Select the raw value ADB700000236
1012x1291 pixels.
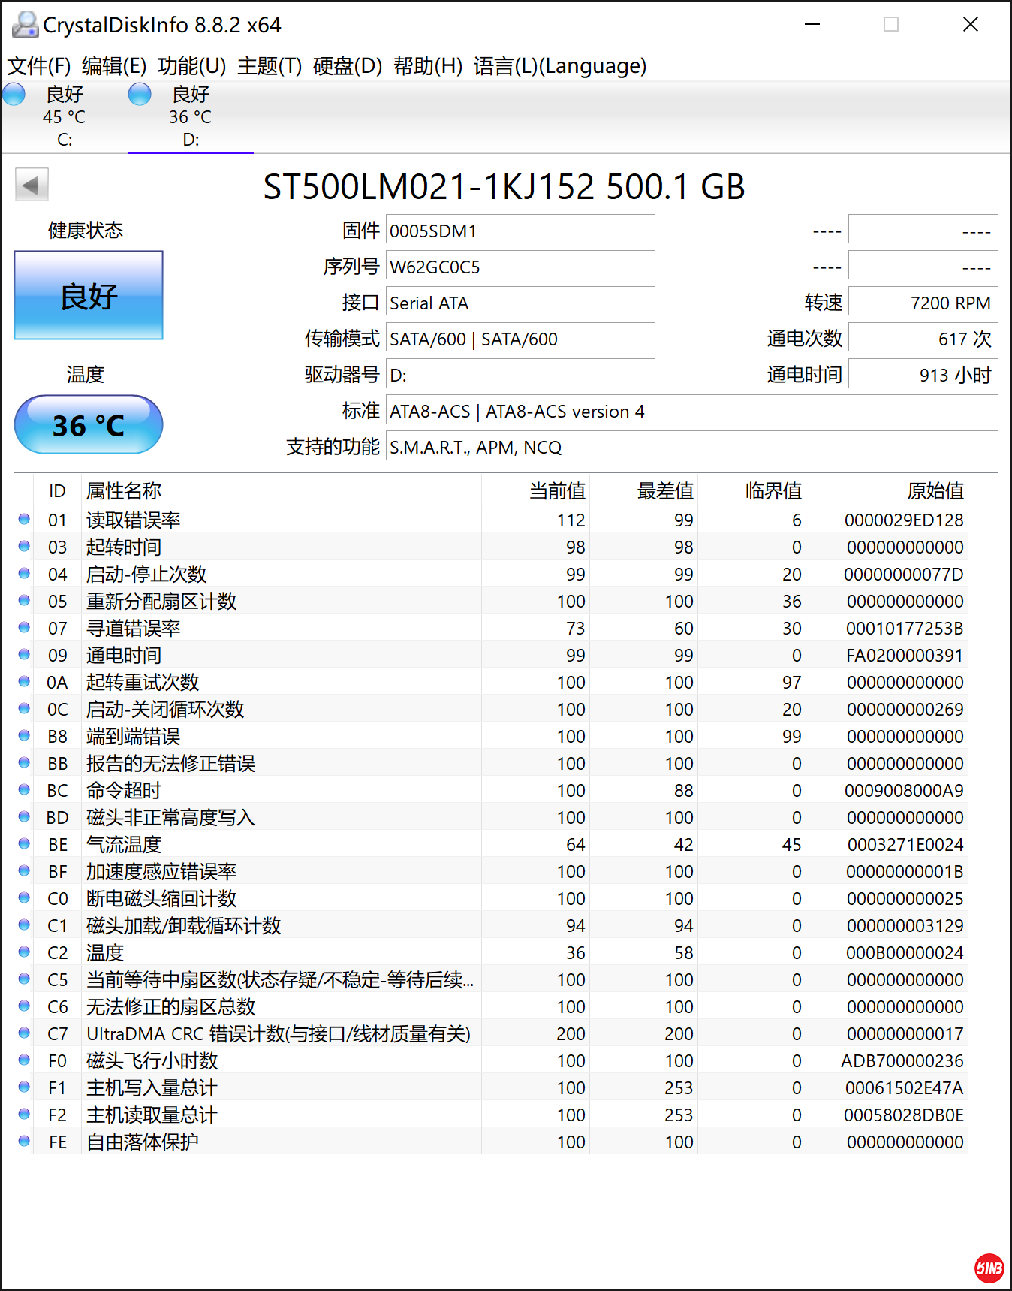pyautogui.click(x=902, y=1061)
